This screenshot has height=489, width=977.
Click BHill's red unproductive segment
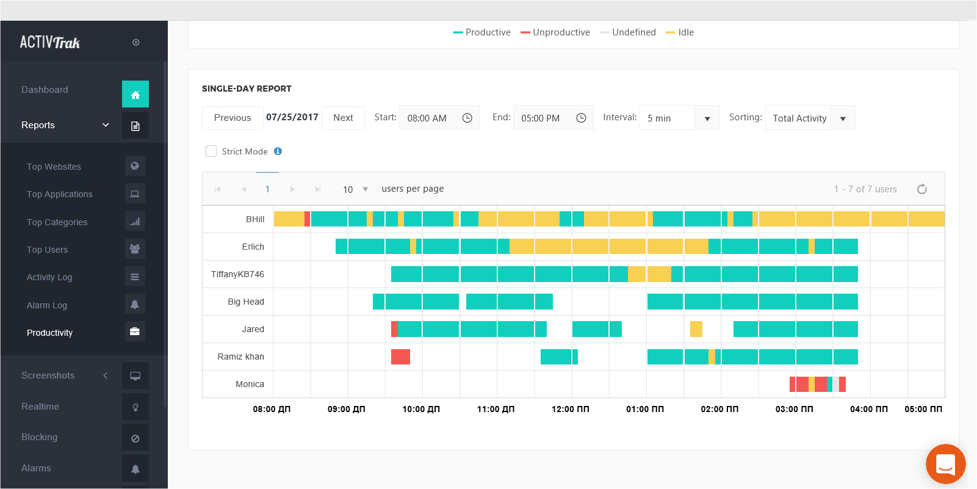pos(307,219)
